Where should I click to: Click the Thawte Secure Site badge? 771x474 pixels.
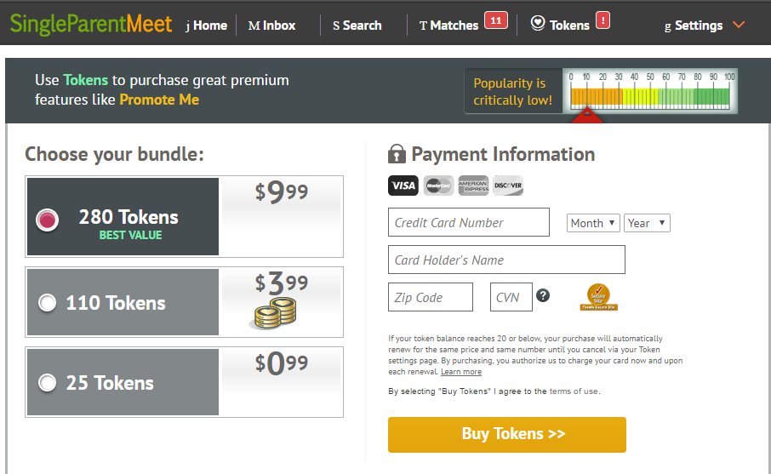(598, 297)
